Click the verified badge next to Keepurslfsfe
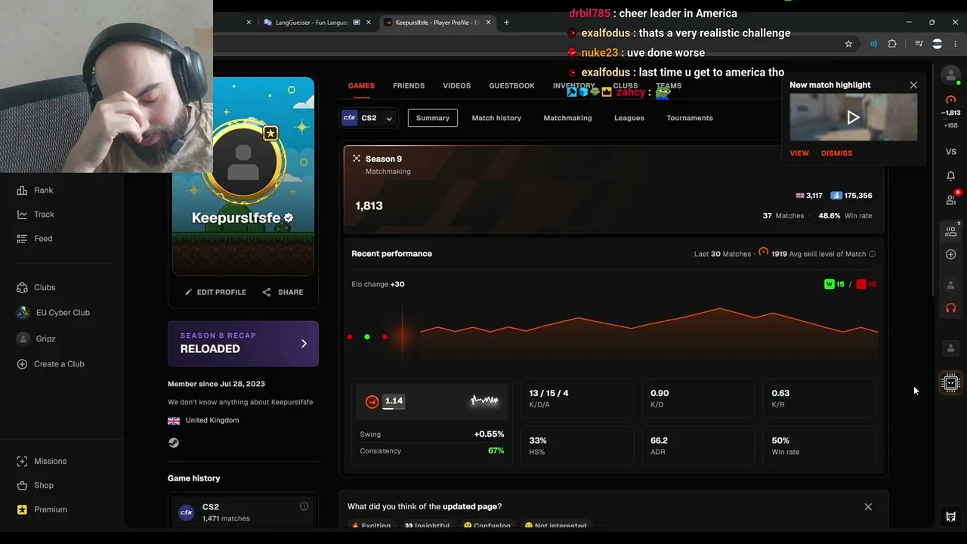967x544 pixels. pos(288,218)
